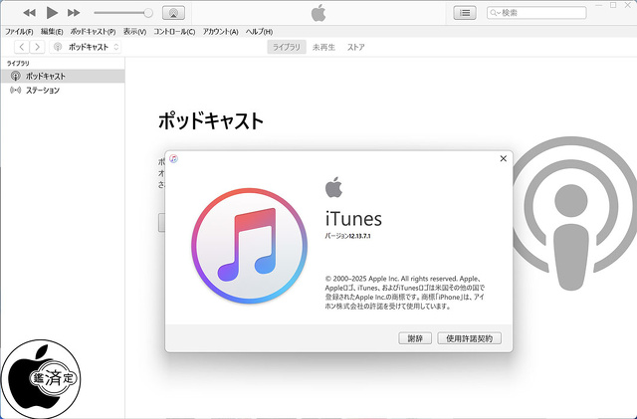Screen dimensions: 637x419
Task: Click the 使用許諾契約 button
Action: click(x=469, y=338)
